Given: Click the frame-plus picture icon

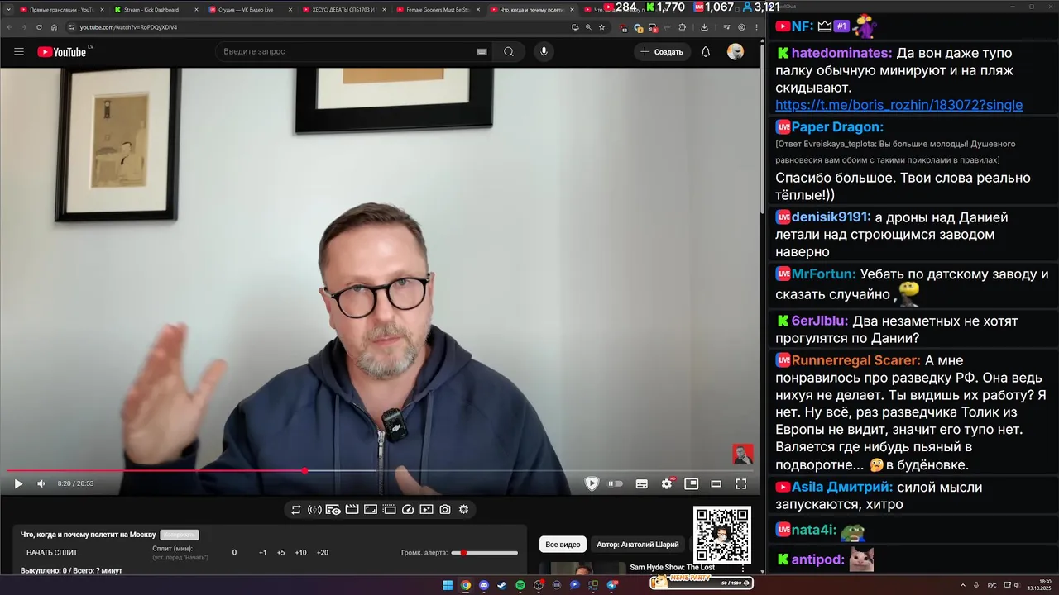Looking at the screenshot, I should coord(426,509).
